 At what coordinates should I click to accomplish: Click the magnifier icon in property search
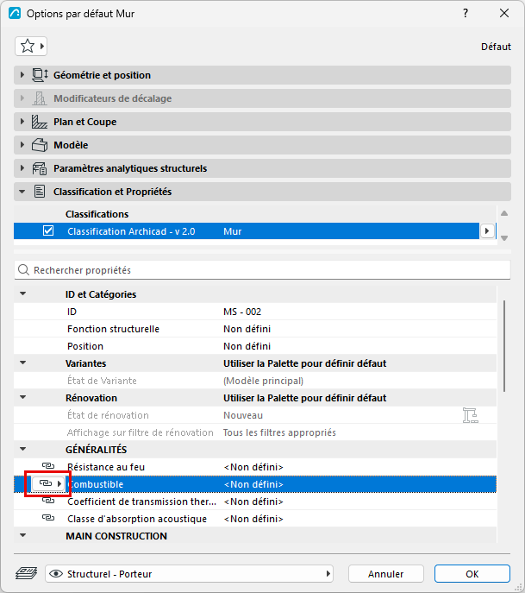tap(23, 269)
